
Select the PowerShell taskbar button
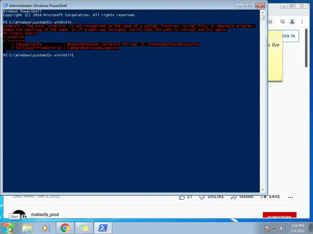103,228
